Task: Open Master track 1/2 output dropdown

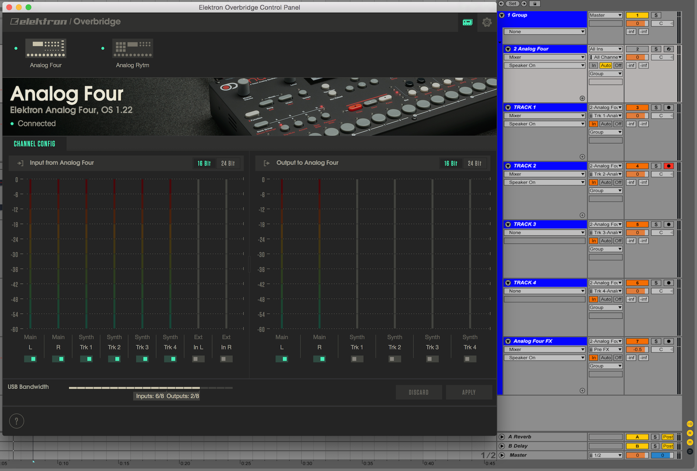Action: tap(605, 455)
